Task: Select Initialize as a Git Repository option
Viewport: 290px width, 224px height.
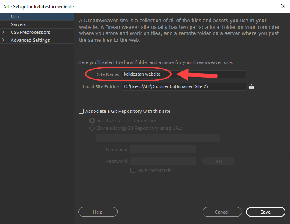Action: [x=92, y=121]
